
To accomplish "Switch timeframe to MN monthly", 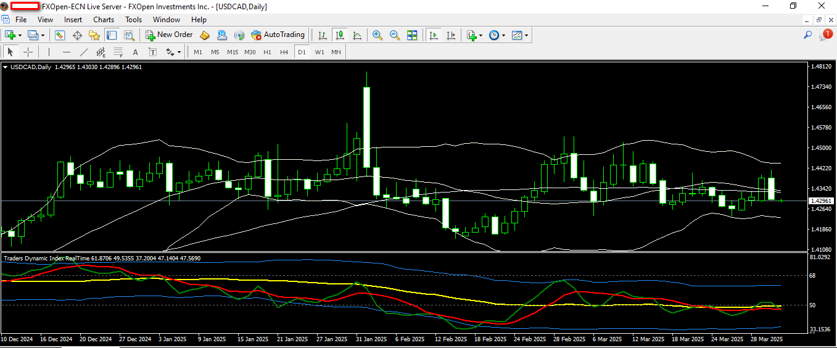I will [336, 52].
